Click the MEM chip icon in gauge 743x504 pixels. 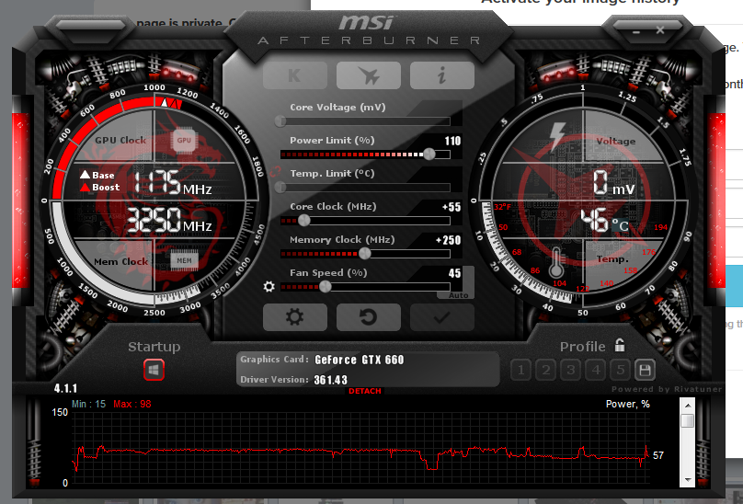pos(184,260)
